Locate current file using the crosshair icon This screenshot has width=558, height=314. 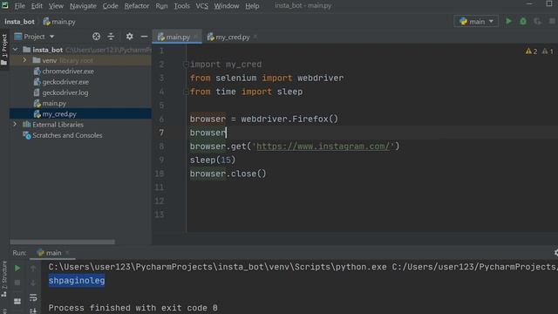pos(96,37)
